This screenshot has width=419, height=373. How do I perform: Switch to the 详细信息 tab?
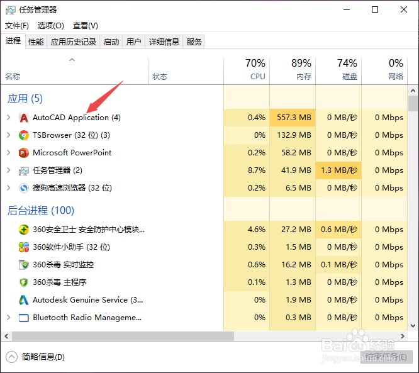[164, 42]
